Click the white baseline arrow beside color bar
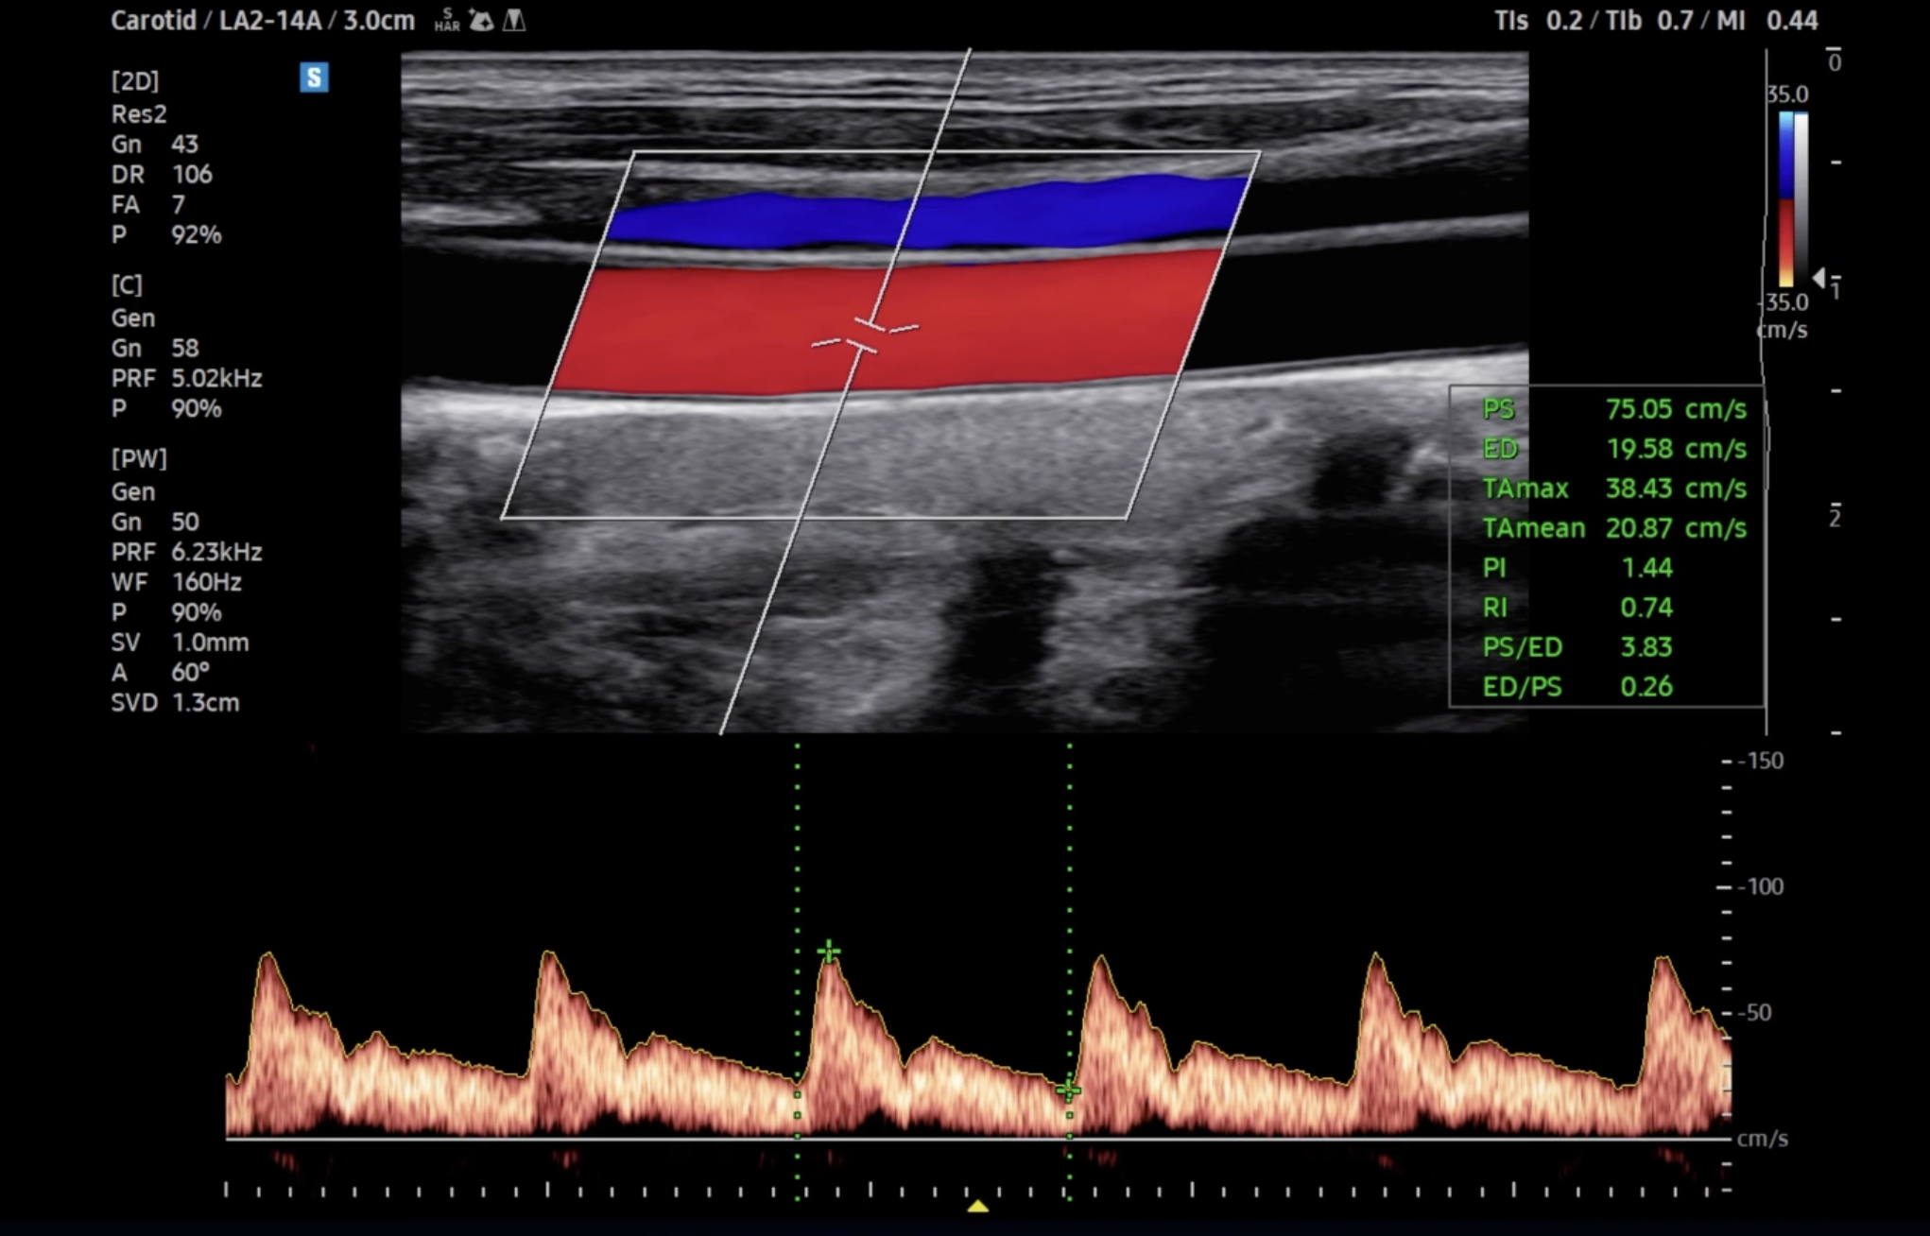Screen dimensions: 1930x1236 (1818, 278)
